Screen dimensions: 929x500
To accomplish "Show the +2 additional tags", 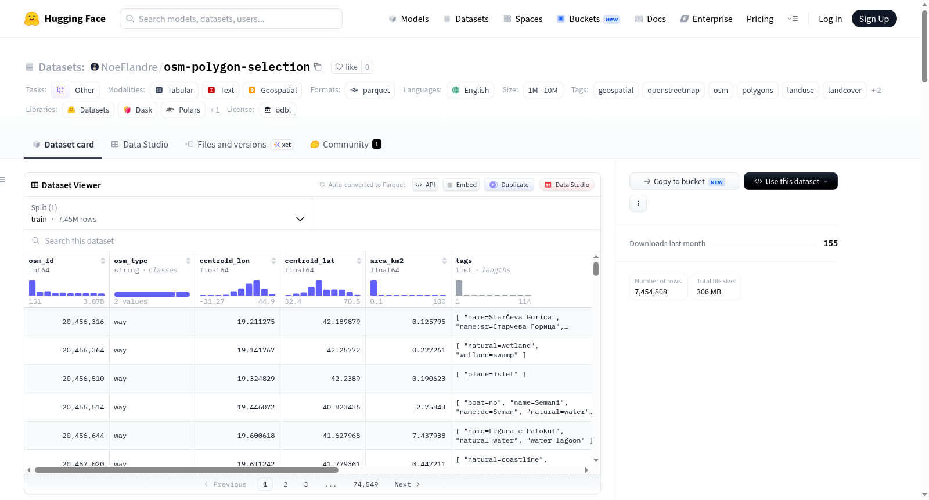I will [876, 90].
